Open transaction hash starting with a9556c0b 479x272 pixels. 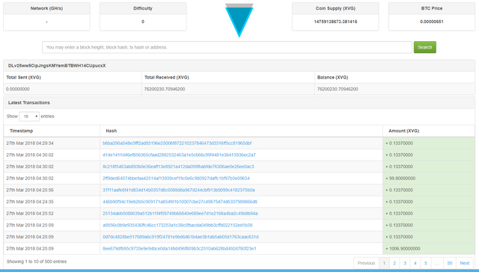coord(177,226)
